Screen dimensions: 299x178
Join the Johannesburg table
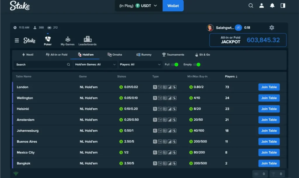pyautogui.click(x=269, y=131)
